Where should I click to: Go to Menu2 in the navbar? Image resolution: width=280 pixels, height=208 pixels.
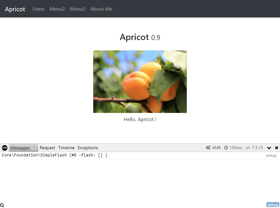pos(57,9)
